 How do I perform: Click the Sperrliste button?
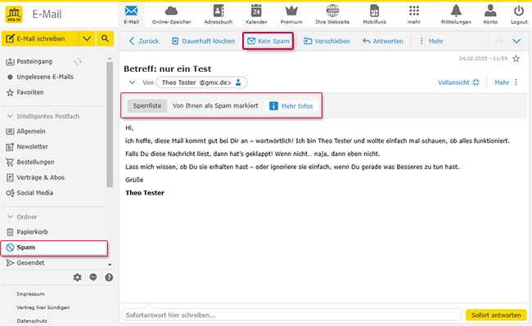[147, 106]
